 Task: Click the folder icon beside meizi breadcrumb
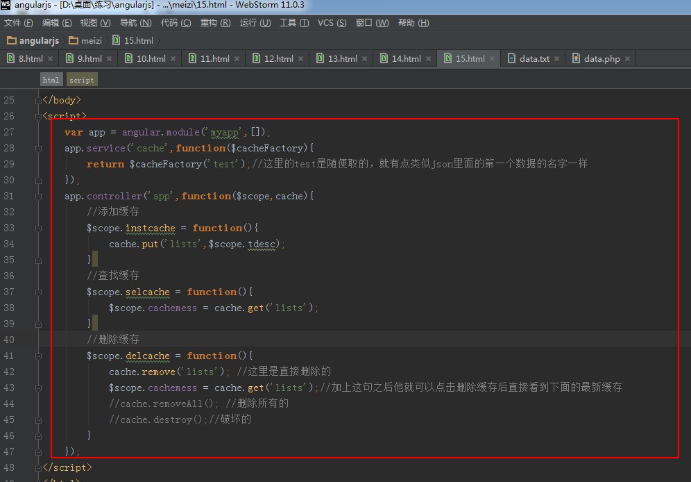pos(74,40)
